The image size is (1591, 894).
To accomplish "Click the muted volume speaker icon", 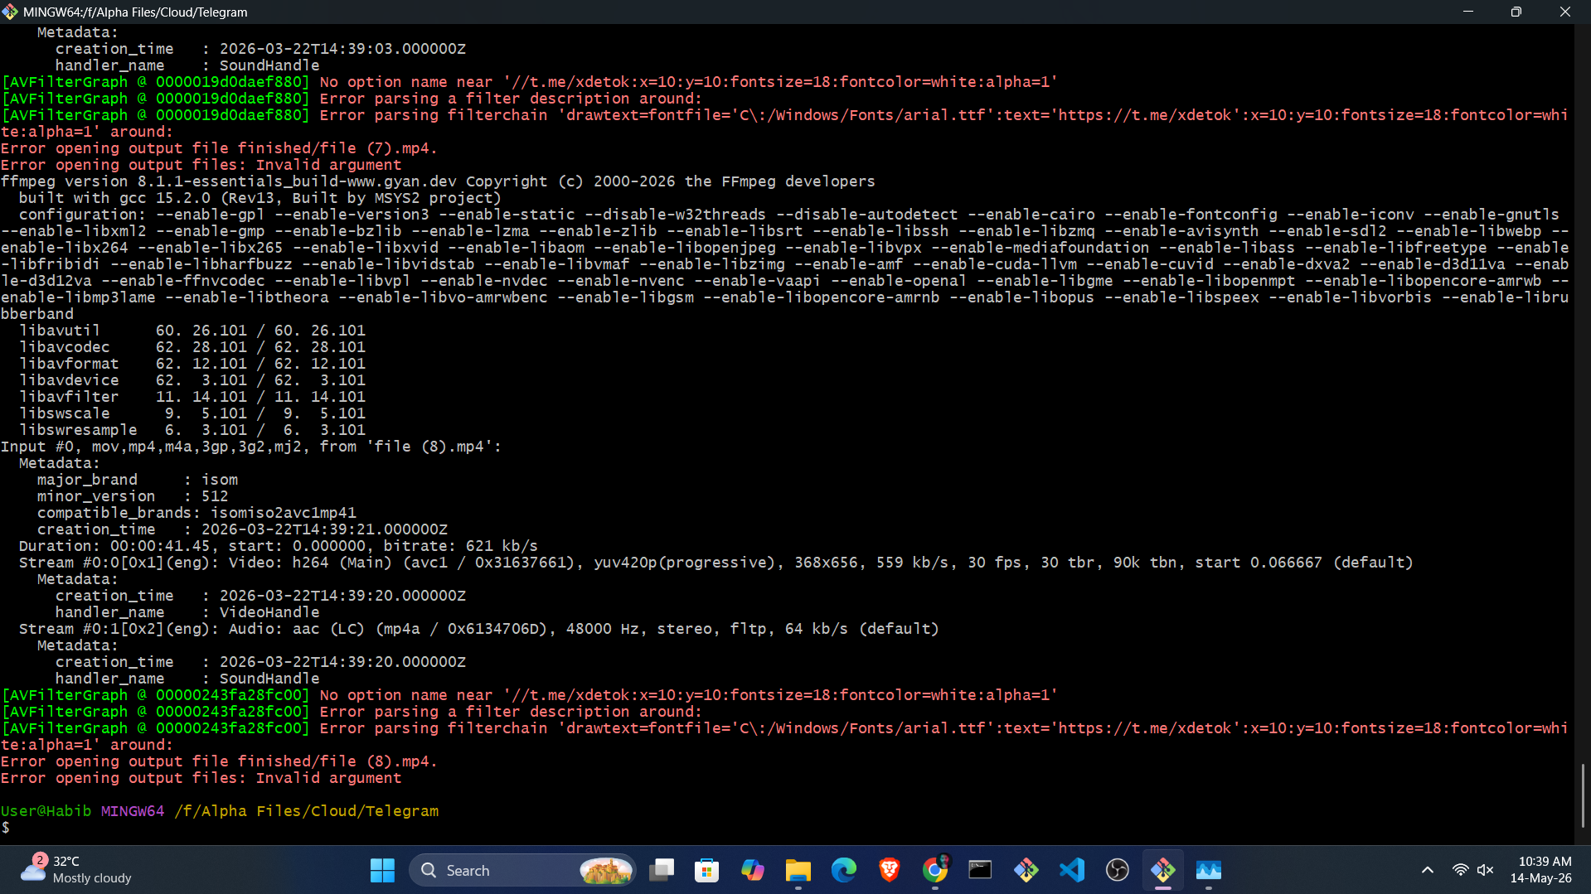I will coord(1486,870).
